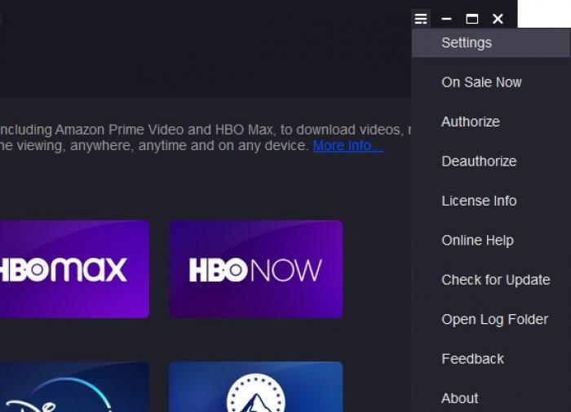Viewport: 571px width, 412px height.
Task: Choose Authorize in the dropdown menu
Action: tap(491, 122)
